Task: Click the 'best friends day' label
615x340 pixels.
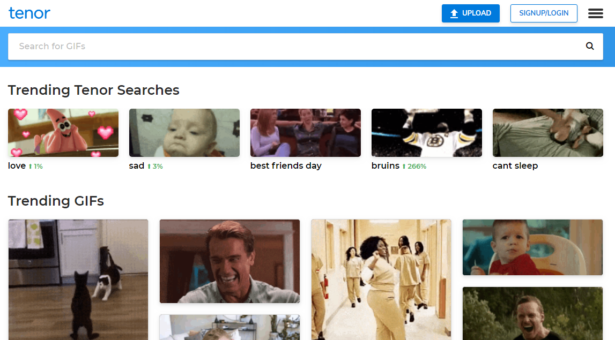Action: pos(286,165)
